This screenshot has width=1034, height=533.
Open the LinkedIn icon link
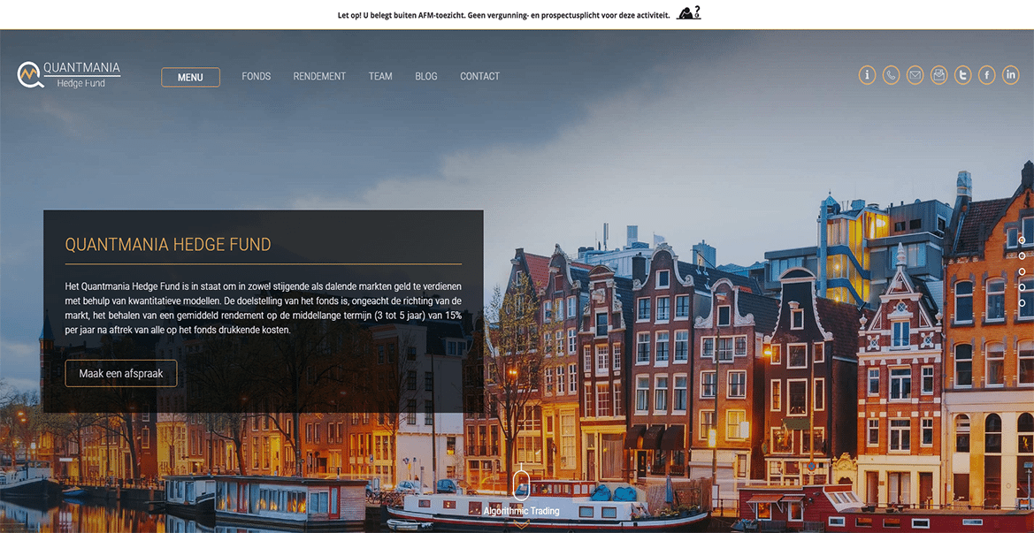coord(1011,75)
